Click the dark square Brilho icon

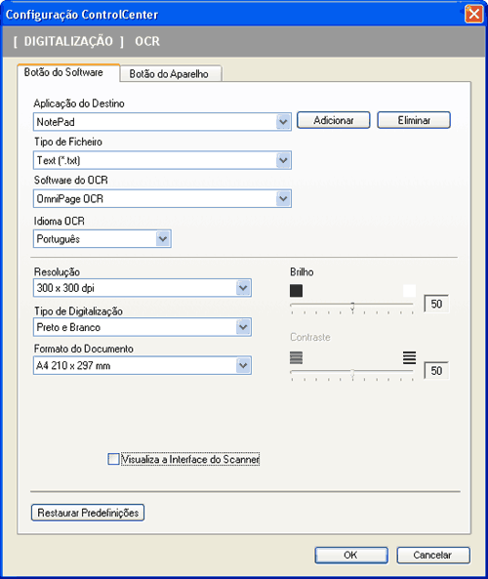(x=296, y=291)
